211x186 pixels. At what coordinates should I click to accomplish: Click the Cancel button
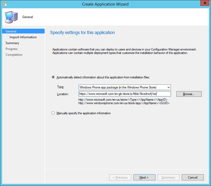click(x=193, y=177)
